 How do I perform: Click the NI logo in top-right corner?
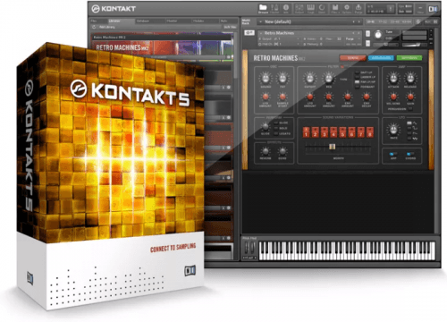click(x=433, y=9)
